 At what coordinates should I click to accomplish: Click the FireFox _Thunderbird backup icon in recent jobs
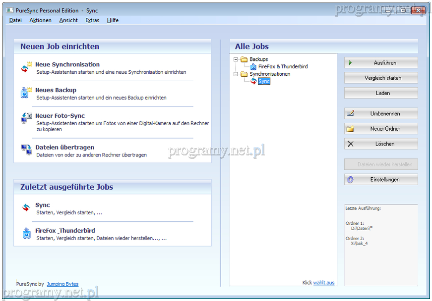[26, 233]
